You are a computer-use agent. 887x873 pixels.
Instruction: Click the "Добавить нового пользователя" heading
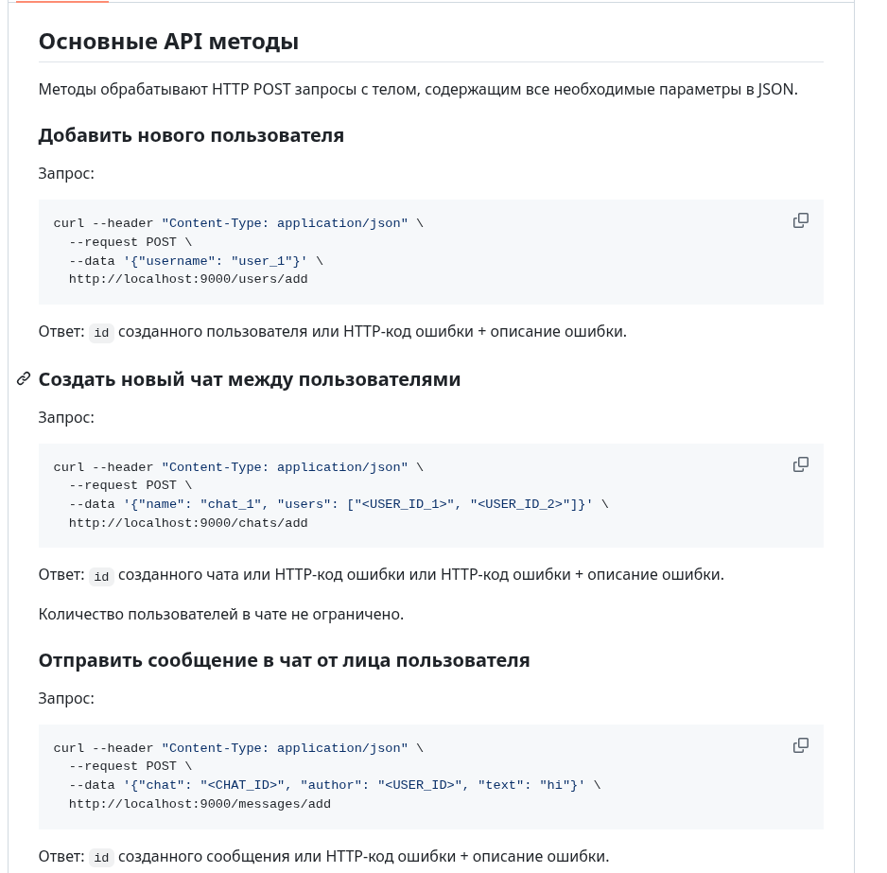click(191, 135)
